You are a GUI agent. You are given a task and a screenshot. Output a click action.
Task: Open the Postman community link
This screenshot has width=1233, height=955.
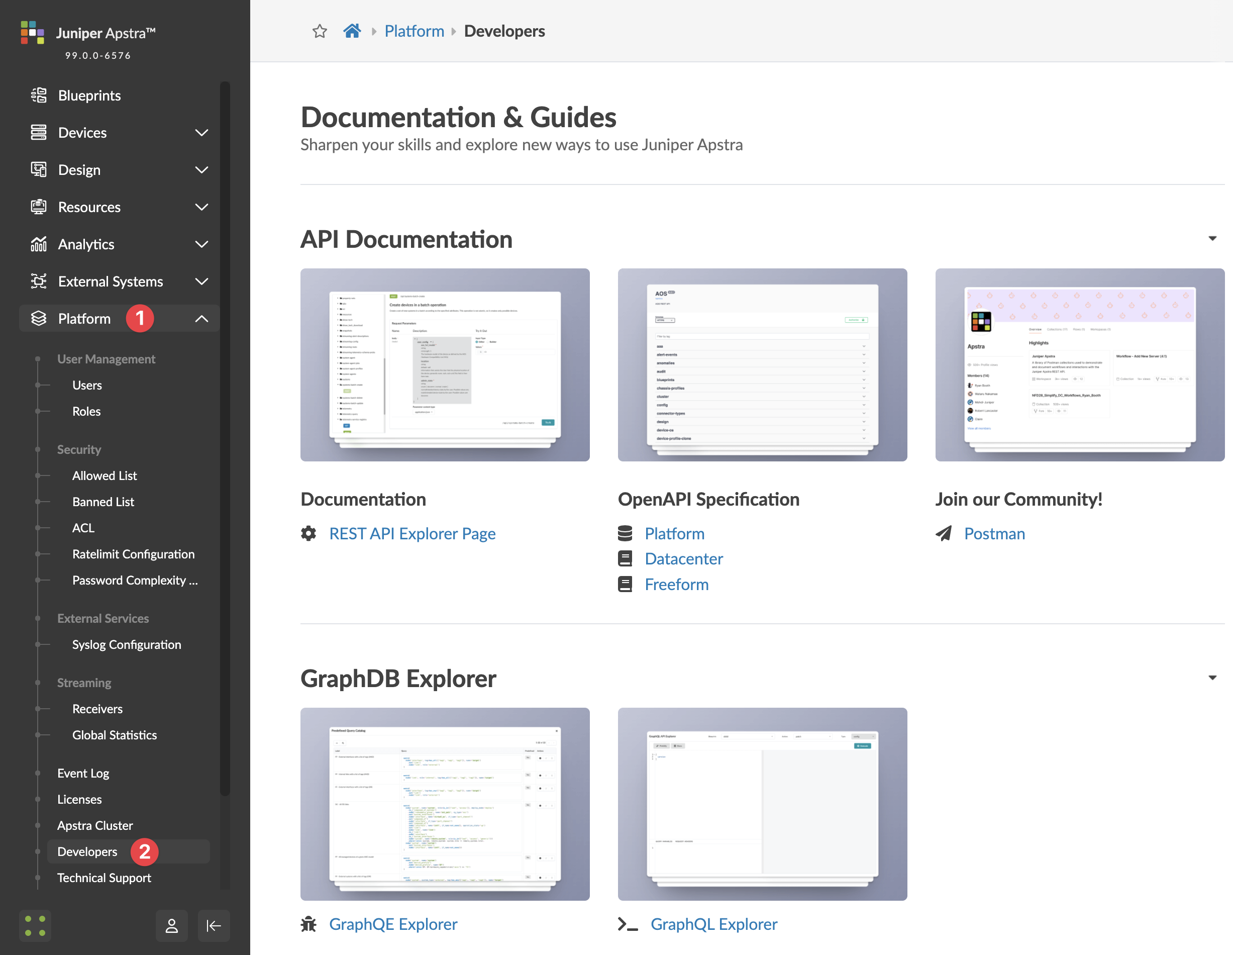pyautogui.click(x=994, y=533)
